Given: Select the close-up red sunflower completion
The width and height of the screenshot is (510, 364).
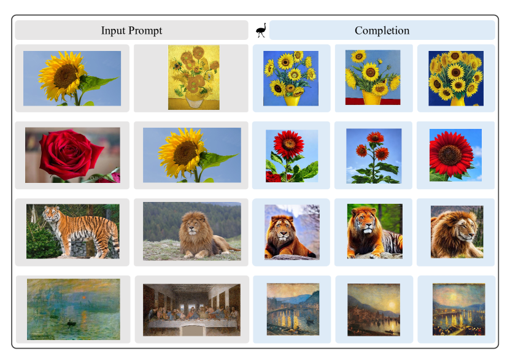Looking at the screenshot, I should click(x=455, y=155).
